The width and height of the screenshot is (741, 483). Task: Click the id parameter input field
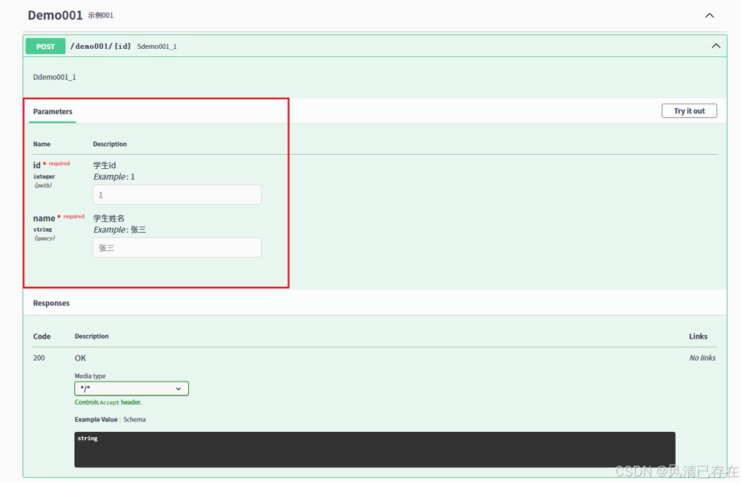177,195
